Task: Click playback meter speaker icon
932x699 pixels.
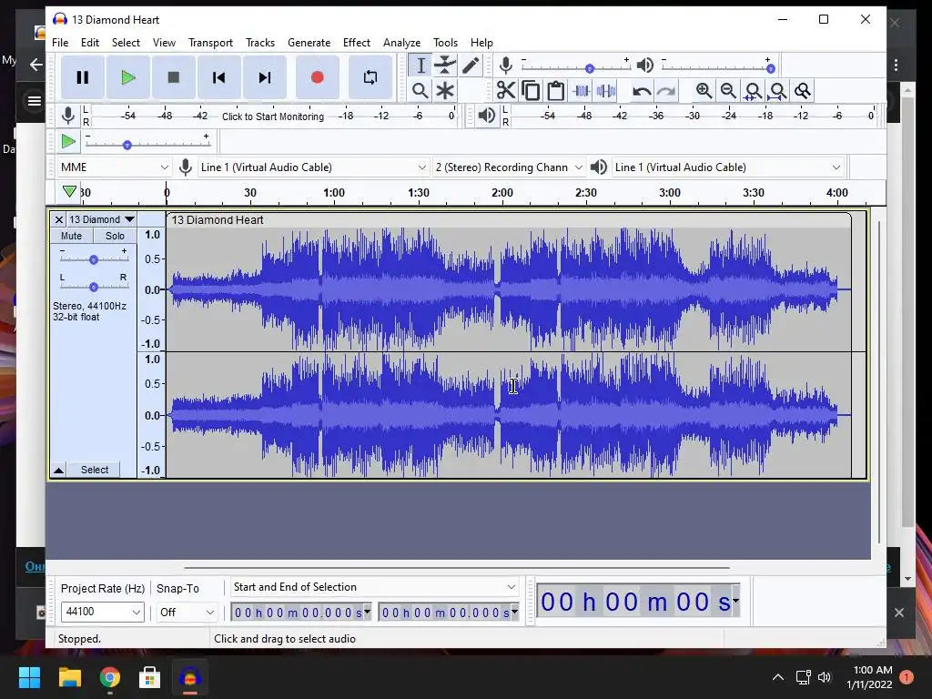Action: point(487,116)
